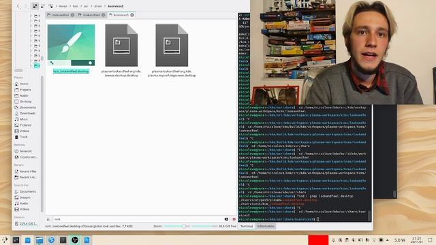Screen dimensions: 436x245
Task: Open the Terminal panel tab
Action: (247, 226)
